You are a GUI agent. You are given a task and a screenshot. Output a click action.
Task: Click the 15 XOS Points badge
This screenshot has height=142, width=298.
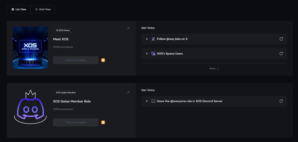(63, 30)
